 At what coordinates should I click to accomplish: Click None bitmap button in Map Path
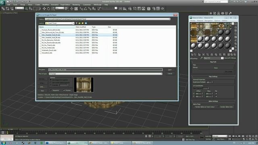point(216,68)
